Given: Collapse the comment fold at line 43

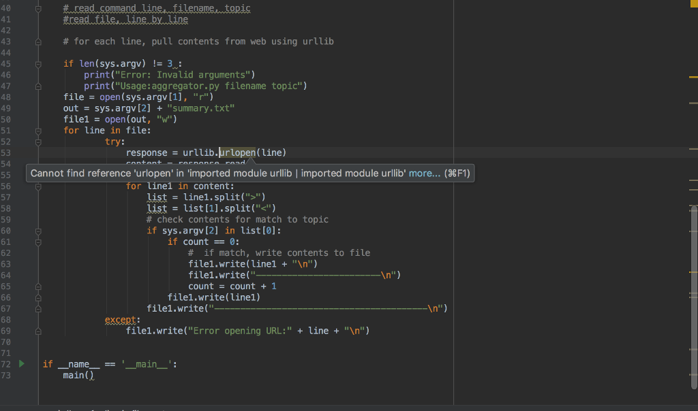Looking at the screenshot, I should pos(38,42).
